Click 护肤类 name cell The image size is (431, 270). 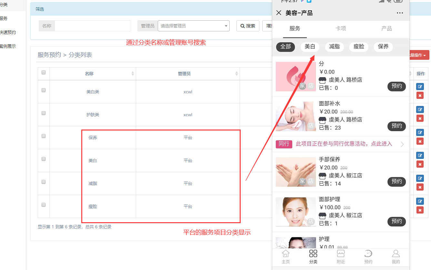(93, 115)
